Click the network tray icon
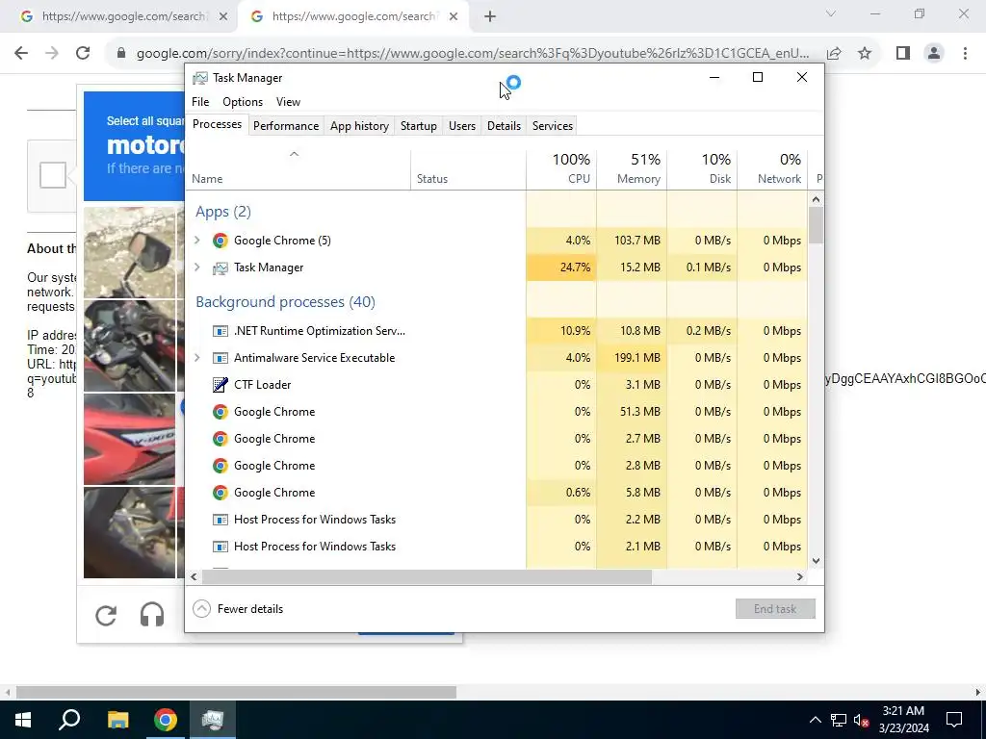Viewport: 986px width, 739px height. [839, 720]
